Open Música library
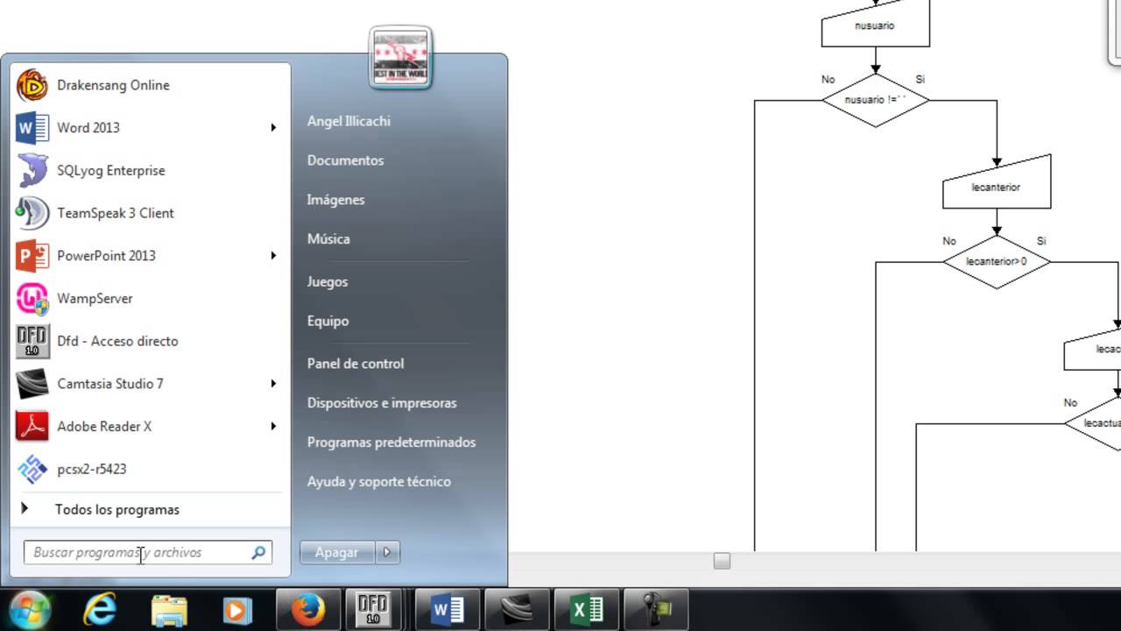Image resolution: width=1121 pixels, height=631 pixels. pyautogui.click(x=328, y=238)
